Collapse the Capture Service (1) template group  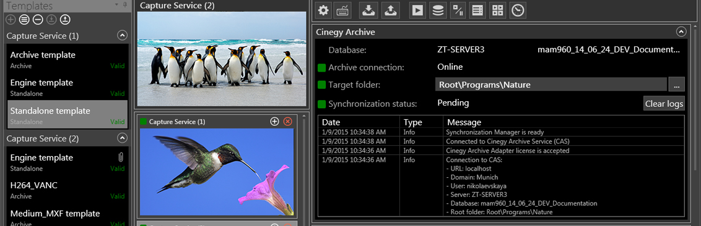pyautogui.click(x=121, y=36)
